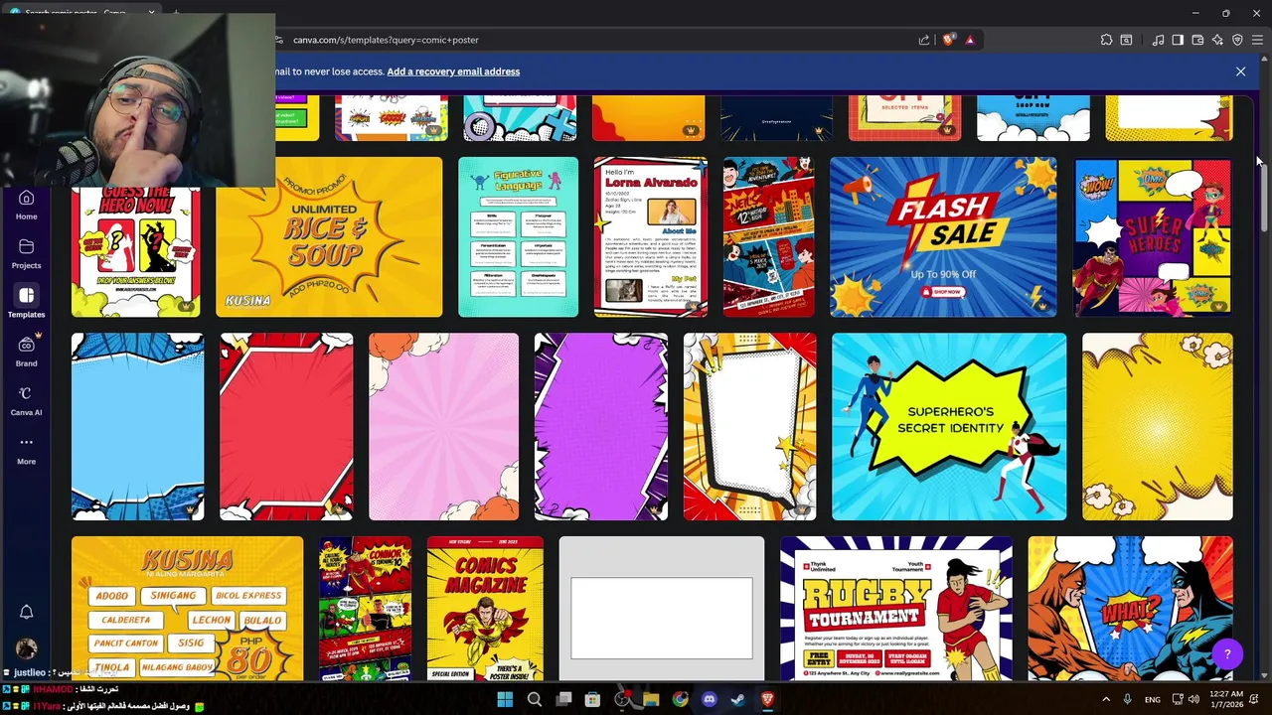Screen dimensions: 1272x715
Task: Open the Superhero's Secret Identity template
Action: click(949, 426)
